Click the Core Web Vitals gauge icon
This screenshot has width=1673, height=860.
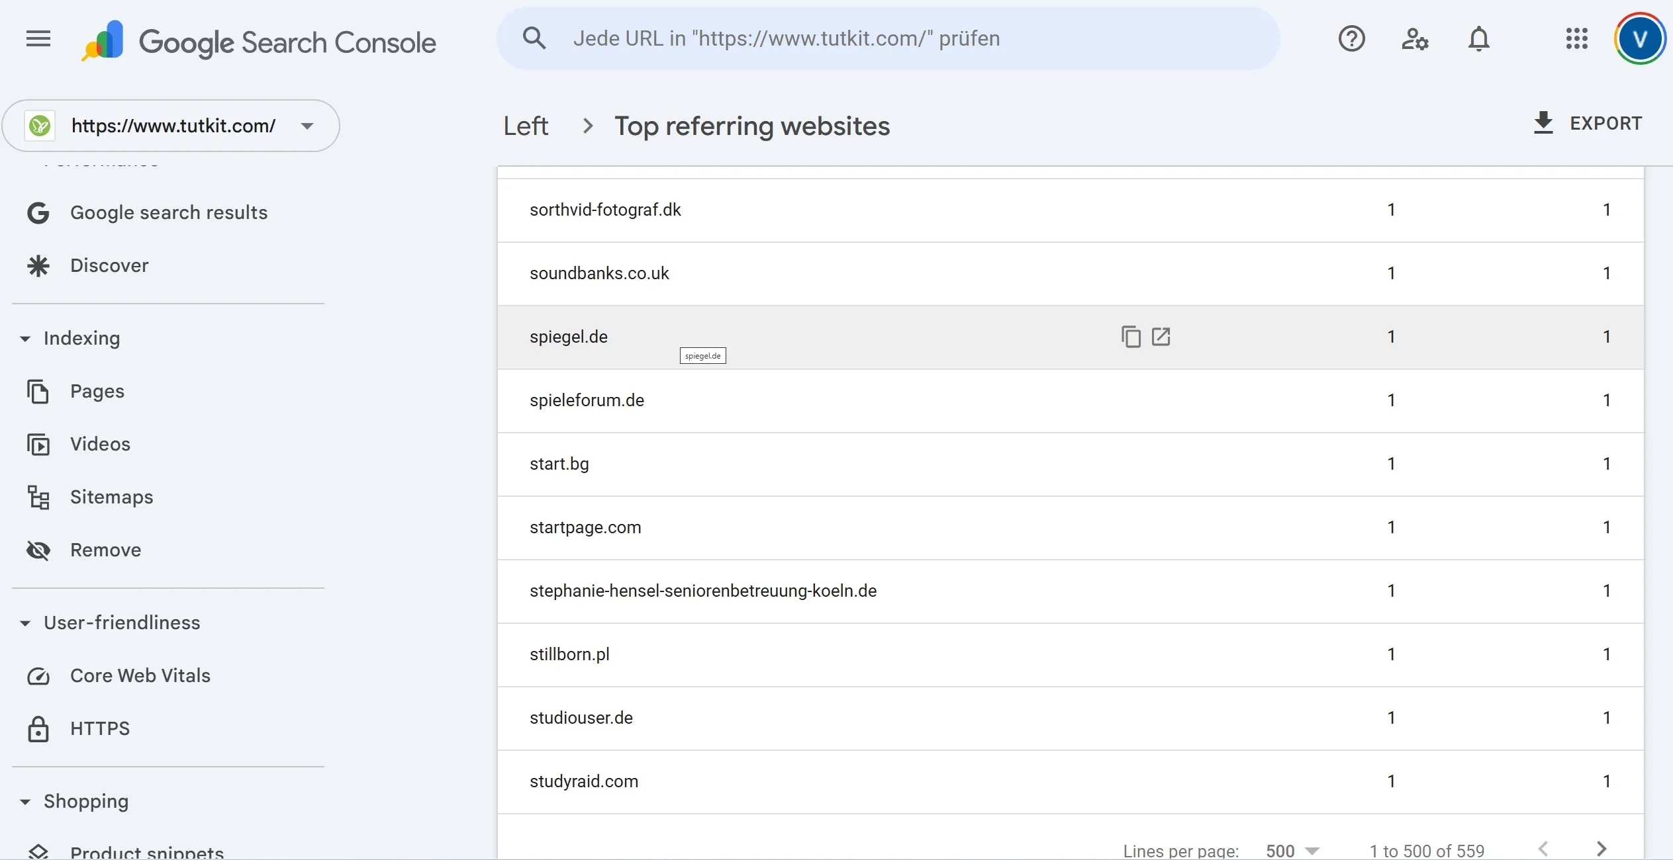click(38, 676)
